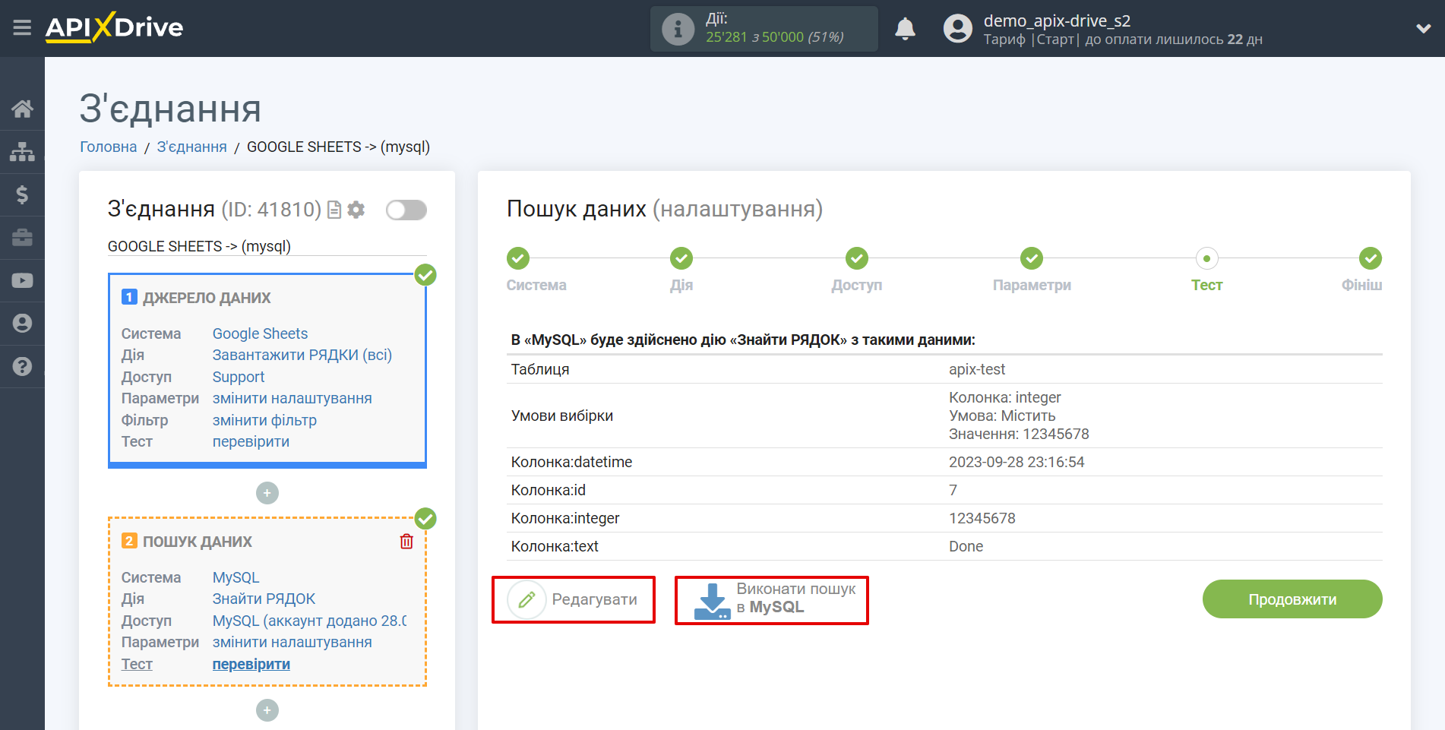Open MySQL account access link
Image resolution: width=1445 pixels, height=730 pixels.
[309, 621]
